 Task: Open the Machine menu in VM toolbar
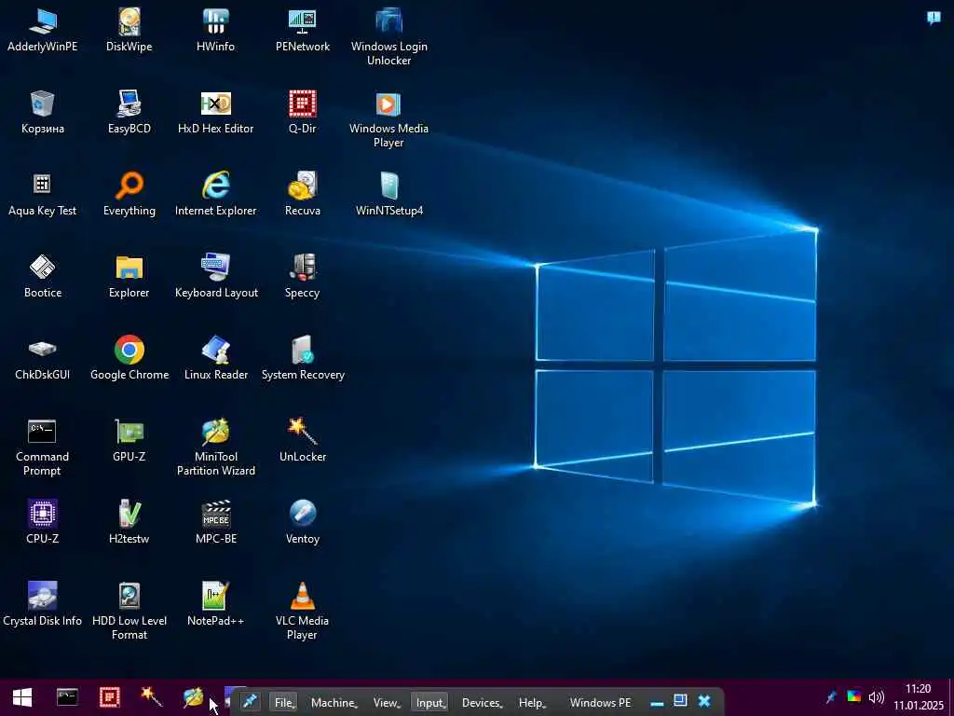point(334,703)
